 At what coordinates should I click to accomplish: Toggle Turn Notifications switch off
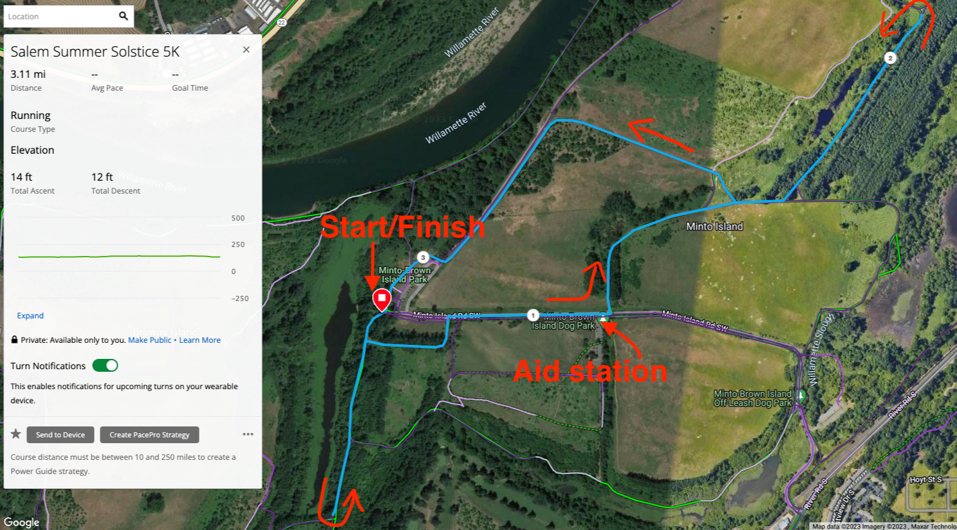[105, 365]
